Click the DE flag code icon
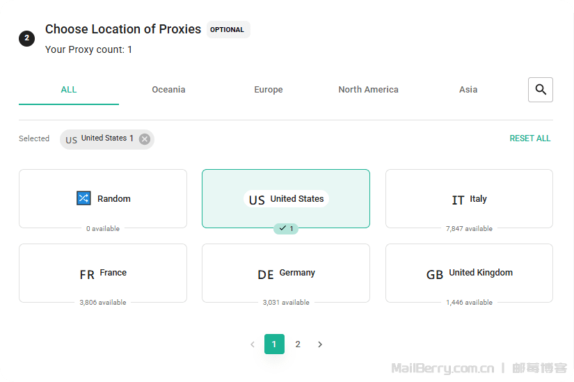The width and height of the screenshot is (574, 382). click(266, 274)
